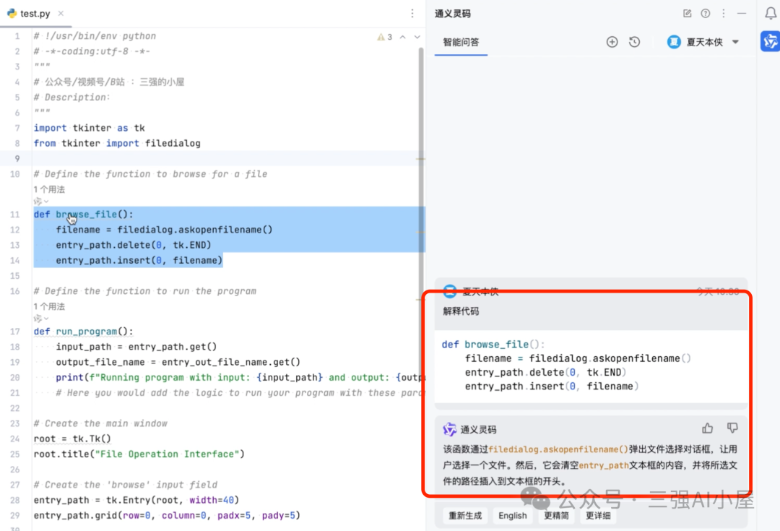Viewport: 780px width, 531px height.
Task: Jump to previous warning with the up arrow
Action: pos(401,35)
